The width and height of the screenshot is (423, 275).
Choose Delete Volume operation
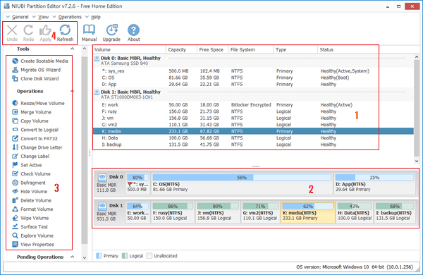(32, 200)
